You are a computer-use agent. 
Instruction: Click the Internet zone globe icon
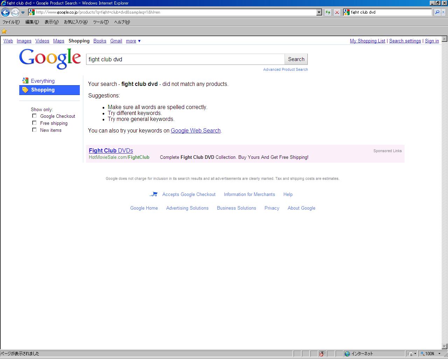[347, 354]
